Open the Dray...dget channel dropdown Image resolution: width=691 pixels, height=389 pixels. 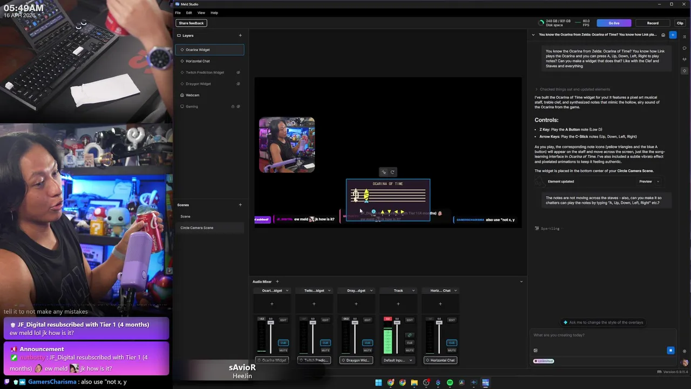point(371,291)
